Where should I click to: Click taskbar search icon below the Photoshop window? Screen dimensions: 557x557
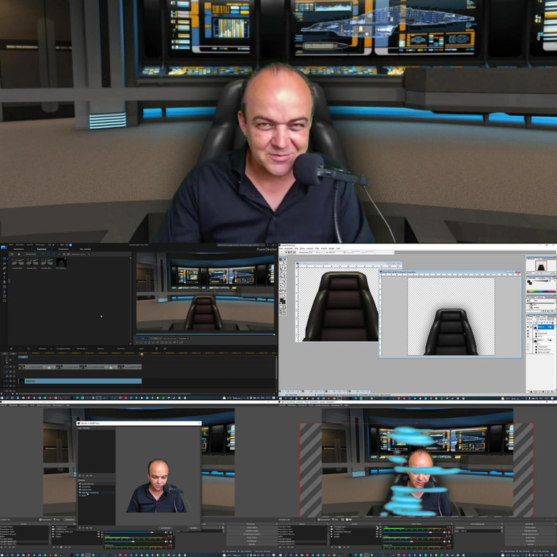(286, 398)
